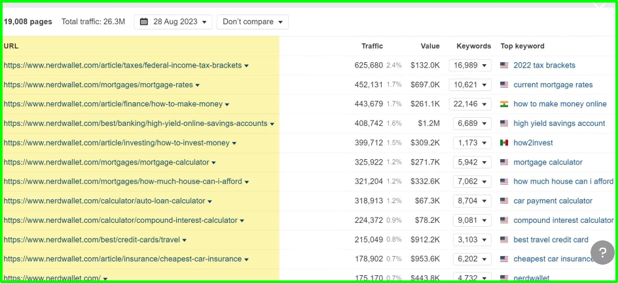Click the best travel credit card keyword
This screenshot has height=283, width=618.
(551, 239)
